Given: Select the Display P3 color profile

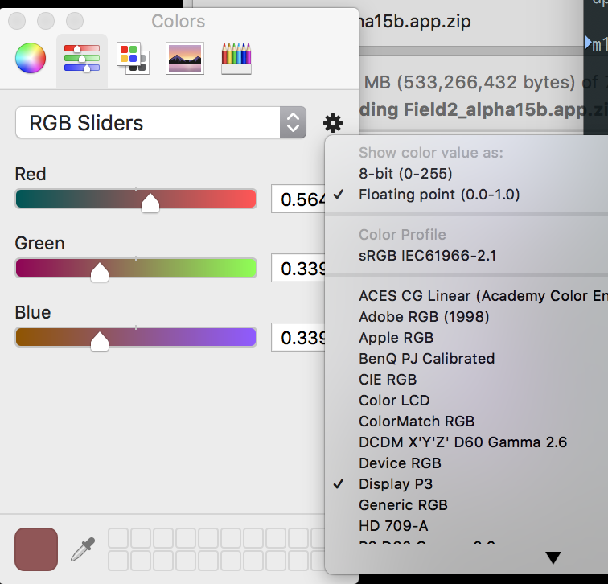Looking at the screenshot, I should pyautogui.click(x=395, y=483).
